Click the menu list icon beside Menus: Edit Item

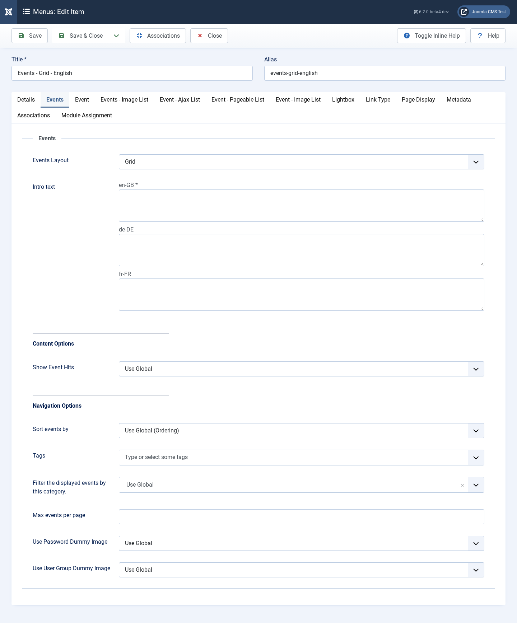tap(26, 12)
